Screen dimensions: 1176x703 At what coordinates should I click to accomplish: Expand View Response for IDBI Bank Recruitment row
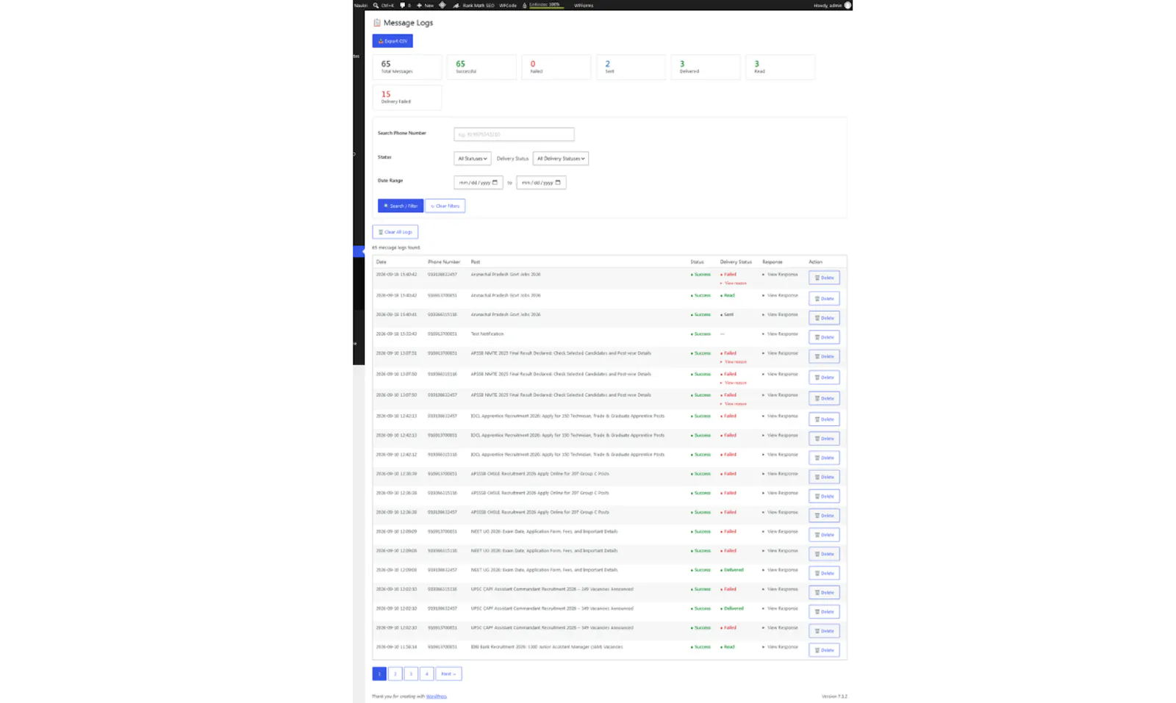[x=781, y=647]
